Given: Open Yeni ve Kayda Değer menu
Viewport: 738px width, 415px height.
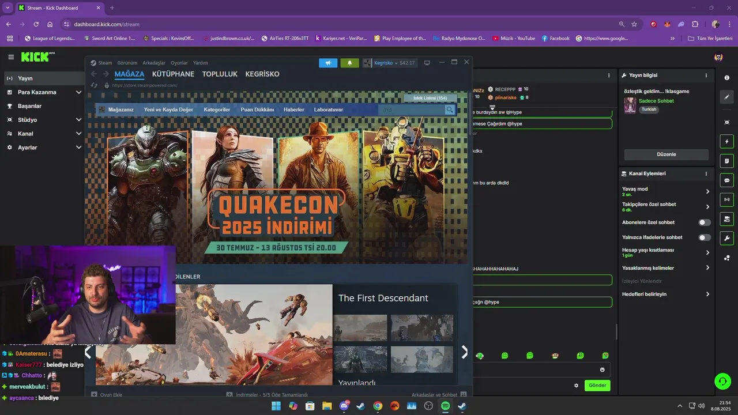Looking at the screenshot, I should (x=168, y=110).
